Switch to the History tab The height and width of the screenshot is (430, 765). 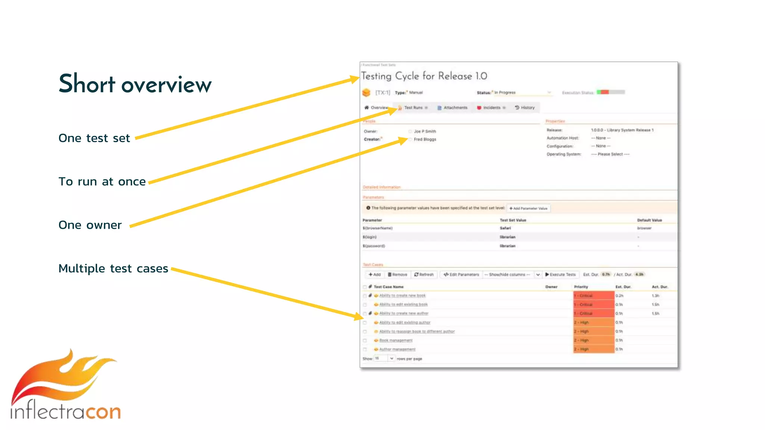tap(525, 107)
